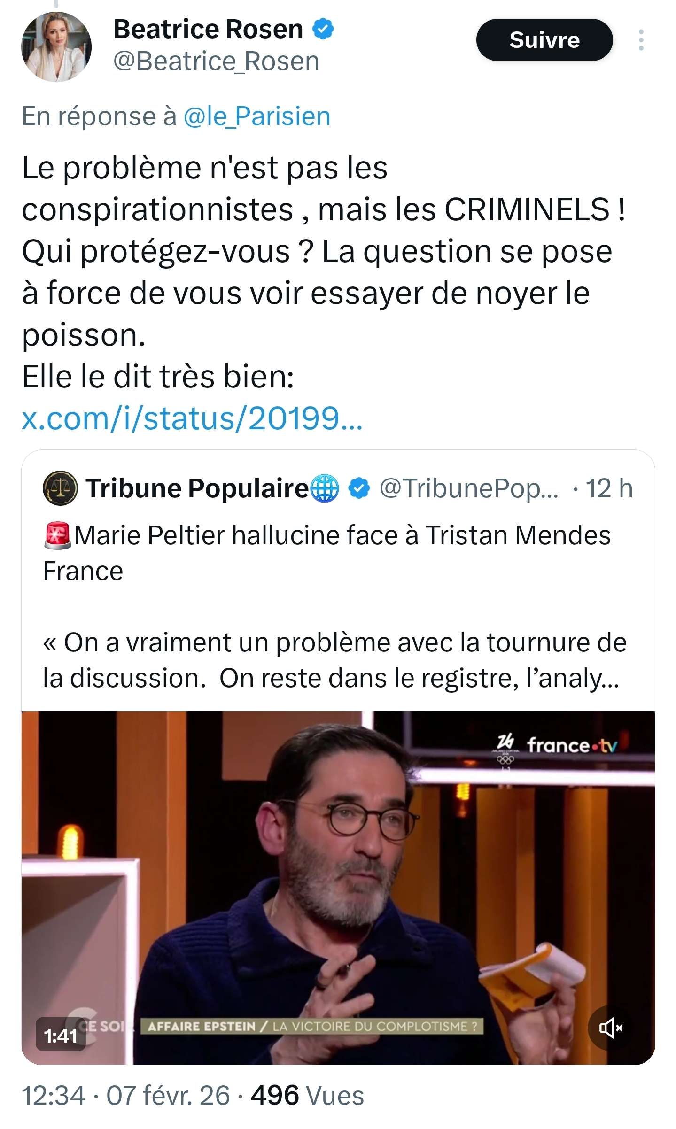
Task: Click the 12:34 · 07 févr. 26 timestamp
Action: 126,1096
